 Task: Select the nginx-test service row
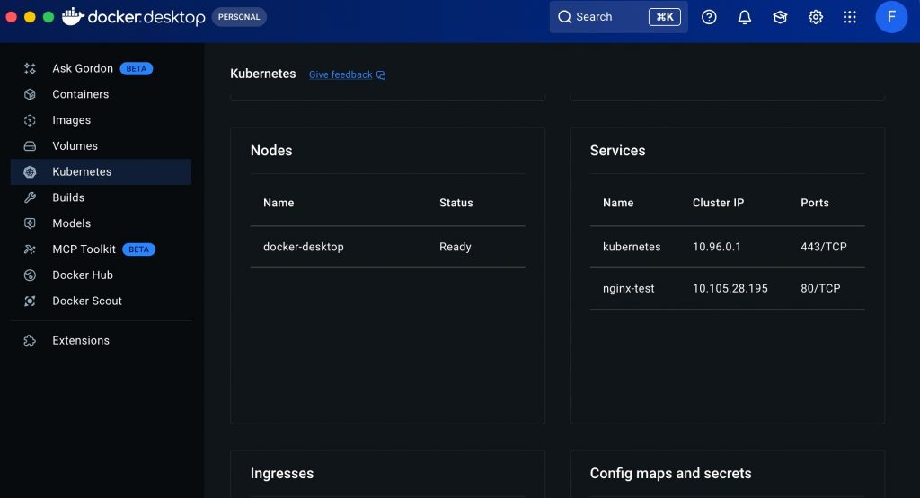tap(727, 289)
